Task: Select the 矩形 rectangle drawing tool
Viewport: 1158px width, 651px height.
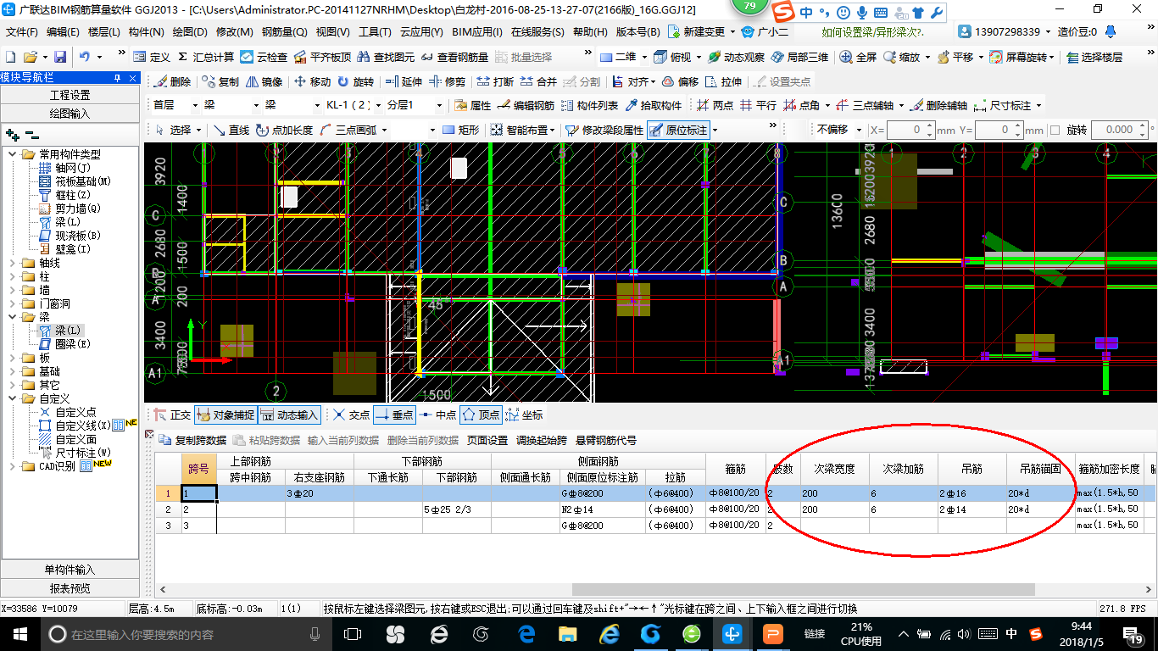Action: [461, 130]
